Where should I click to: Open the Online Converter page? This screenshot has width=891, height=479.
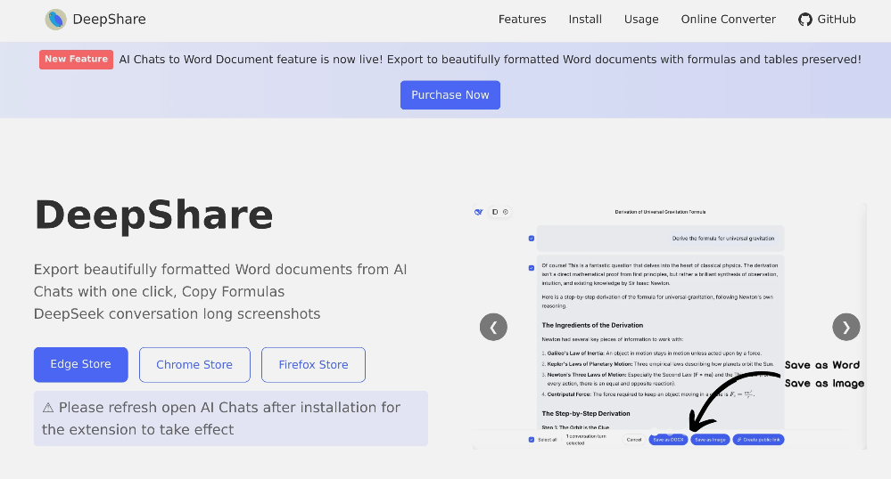(729, 20)
